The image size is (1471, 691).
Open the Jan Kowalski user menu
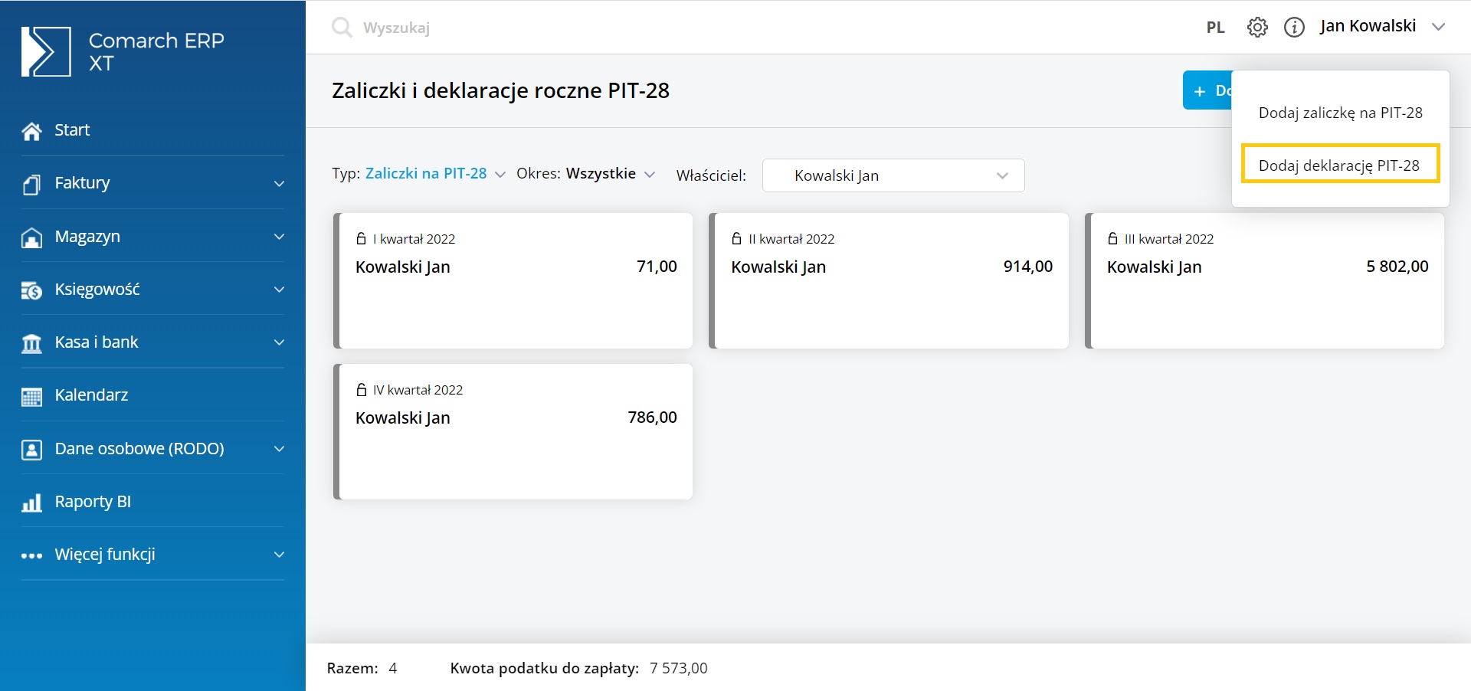click(1381, 26)
